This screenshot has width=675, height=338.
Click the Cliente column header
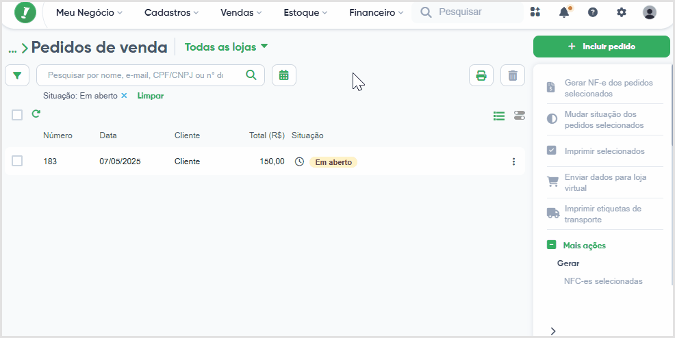tap(188, 135)
